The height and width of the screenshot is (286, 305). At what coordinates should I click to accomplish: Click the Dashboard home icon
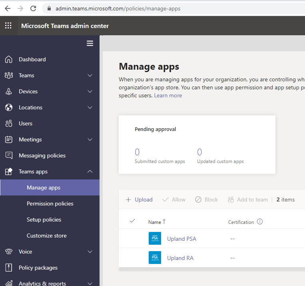[9, 59]
